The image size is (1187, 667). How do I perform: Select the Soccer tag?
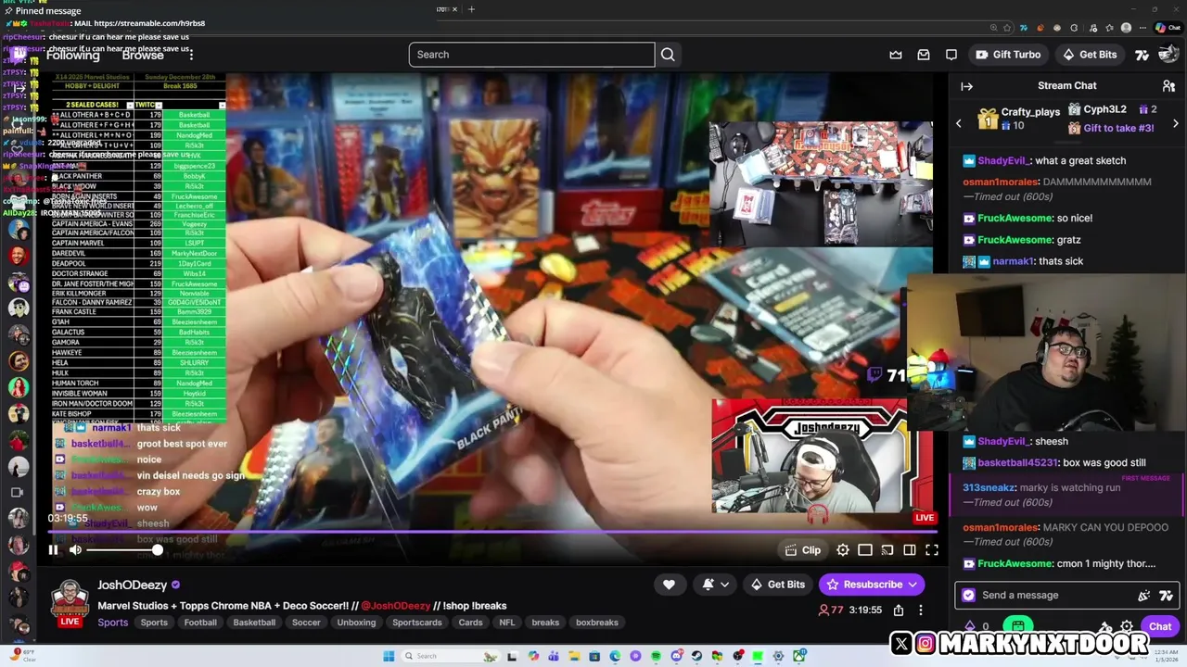(x=306, y=623)
